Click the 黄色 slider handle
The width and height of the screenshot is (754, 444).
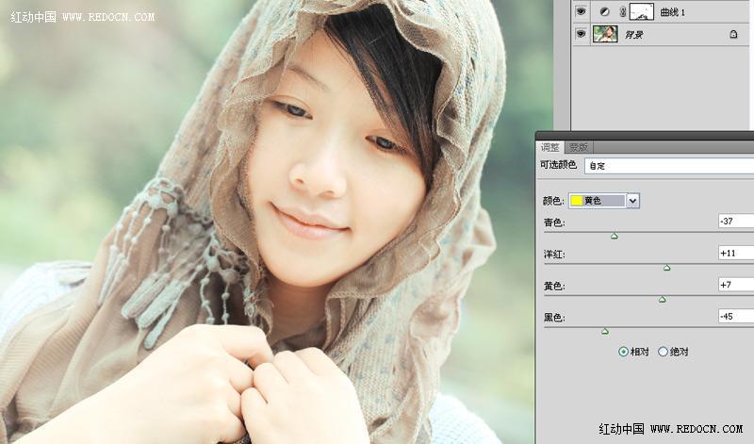[x=663, y=299]
